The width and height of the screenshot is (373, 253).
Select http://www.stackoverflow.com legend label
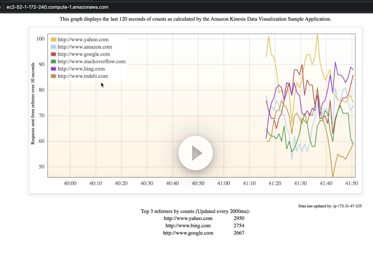point(91,62)
